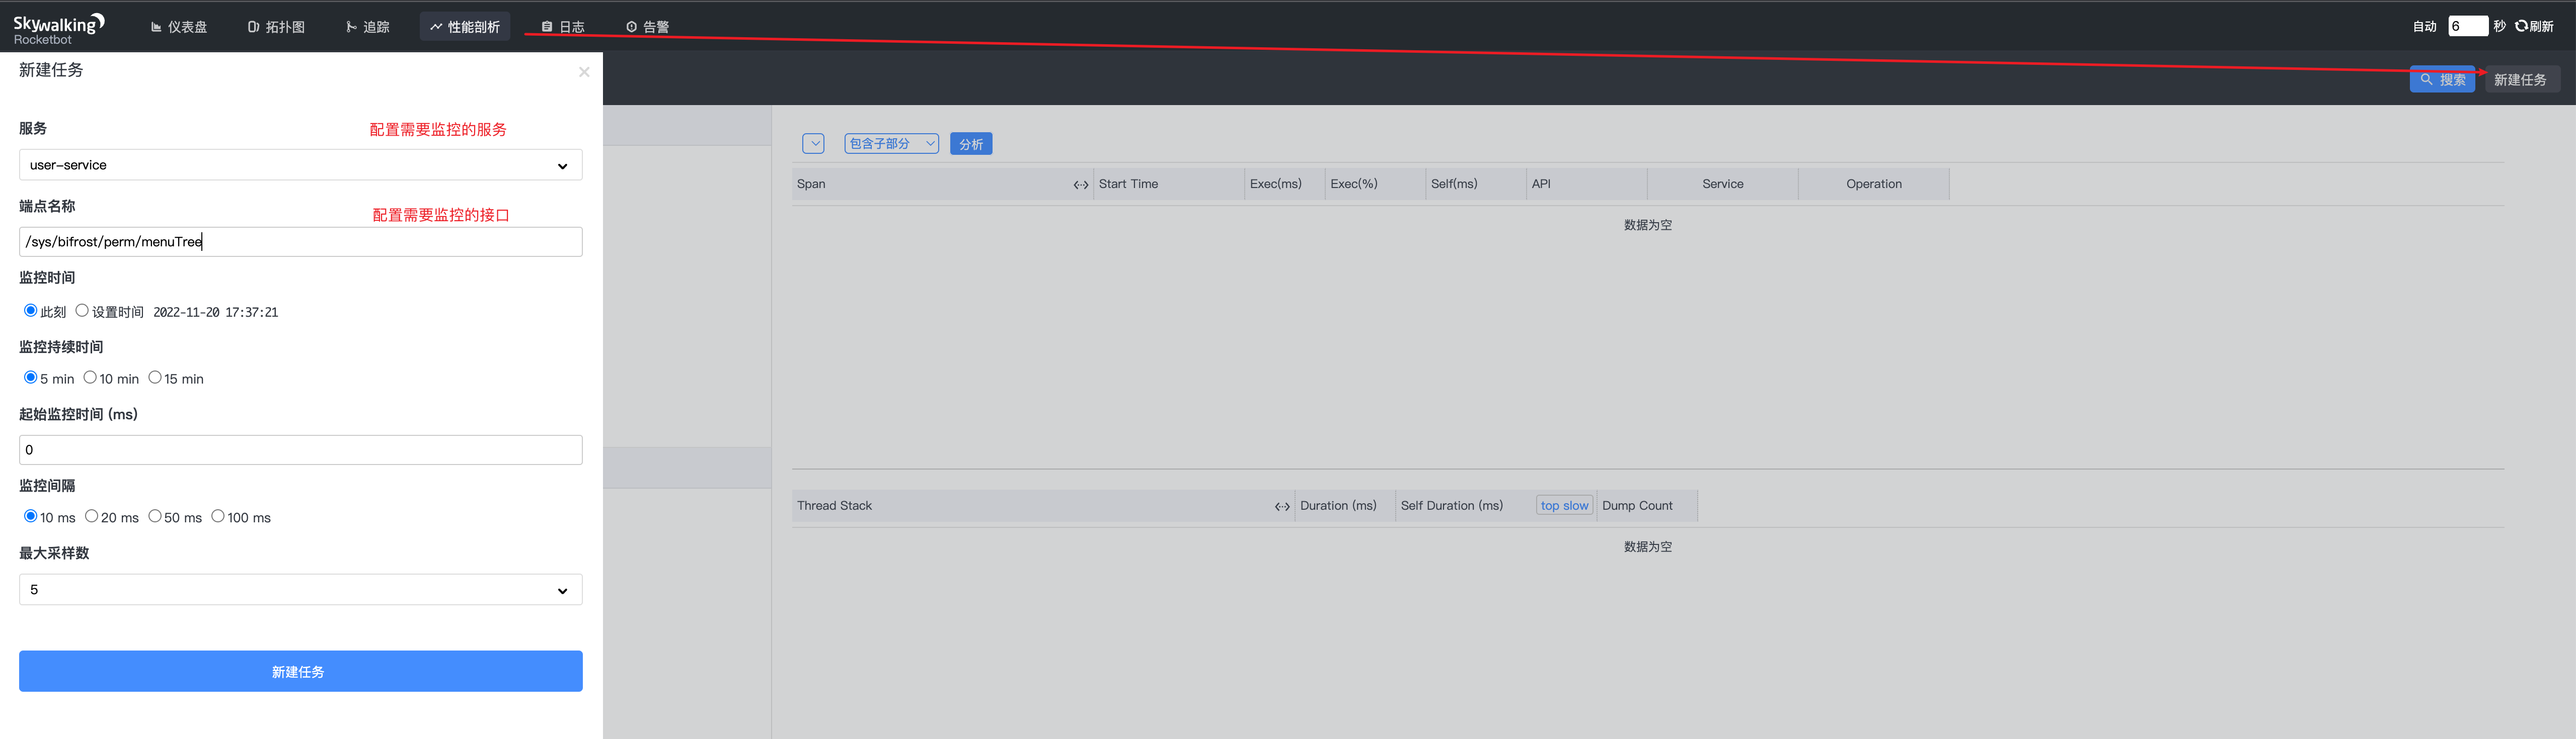Viewport: 2576px width, 739px height.
Task: Choose 10 min monitoring duration
Action: pos(90,378)
